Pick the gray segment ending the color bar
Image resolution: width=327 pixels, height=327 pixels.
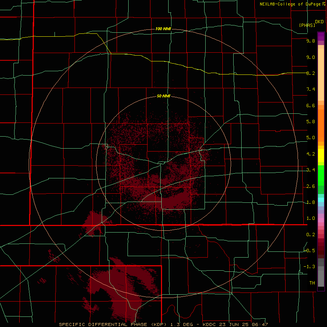(321, 278)
